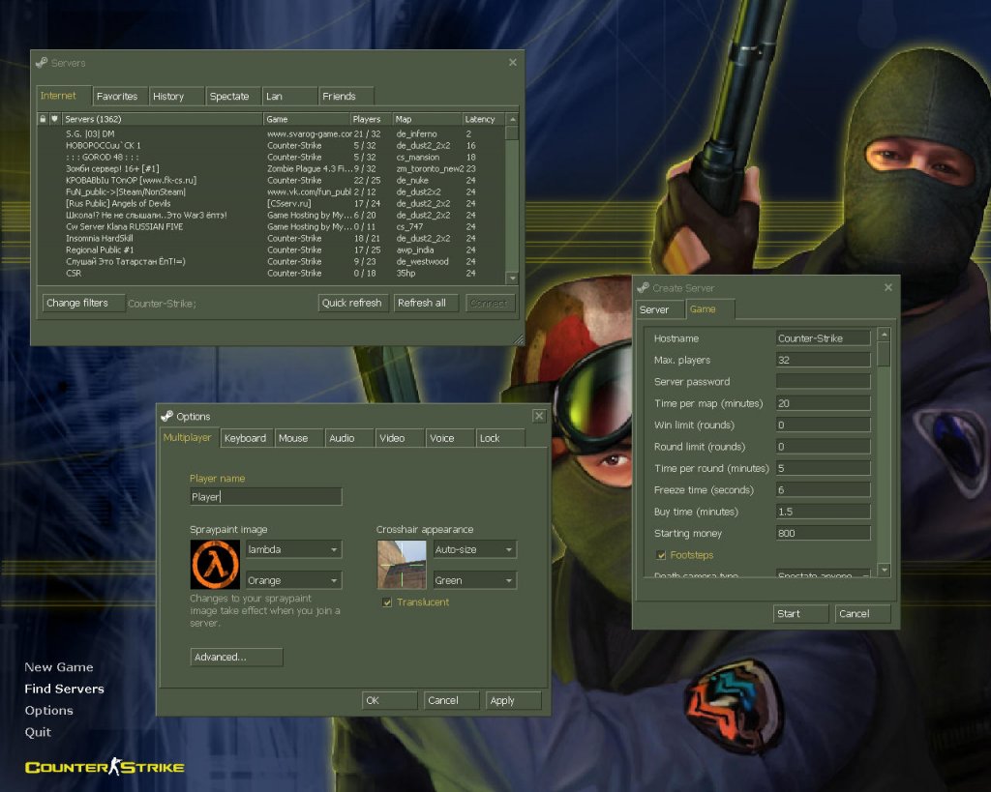Screen dimensions: 991x792
Task: Click the Hostname field in Create Server
Action: tap(823, 337)
